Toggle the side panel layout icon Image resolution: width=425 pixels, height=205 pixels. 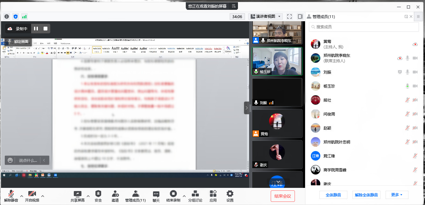tap(300, 17)
